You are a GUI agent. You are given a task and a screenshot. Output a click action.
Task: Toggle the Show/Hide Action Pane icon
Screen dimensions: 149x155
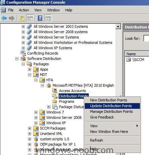(48, 18)
